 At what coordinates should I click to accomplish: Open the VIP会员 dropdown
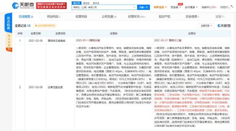[x=160, y=7]
